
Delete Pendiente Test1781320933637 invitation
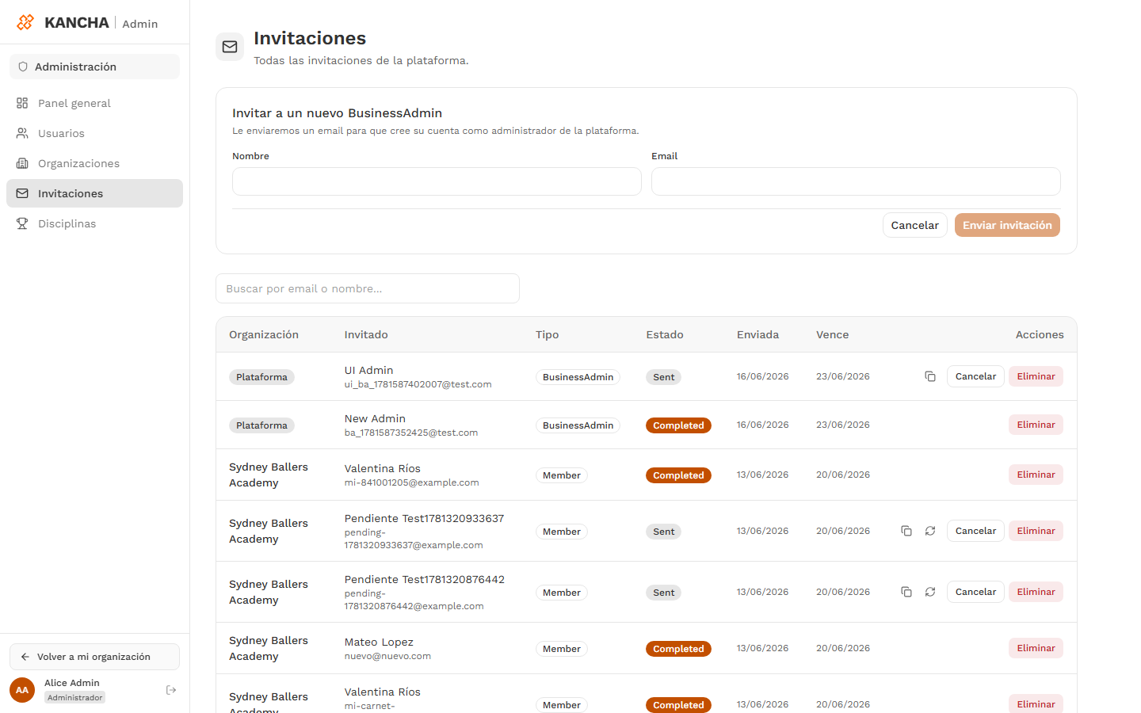pos(1036,531)
